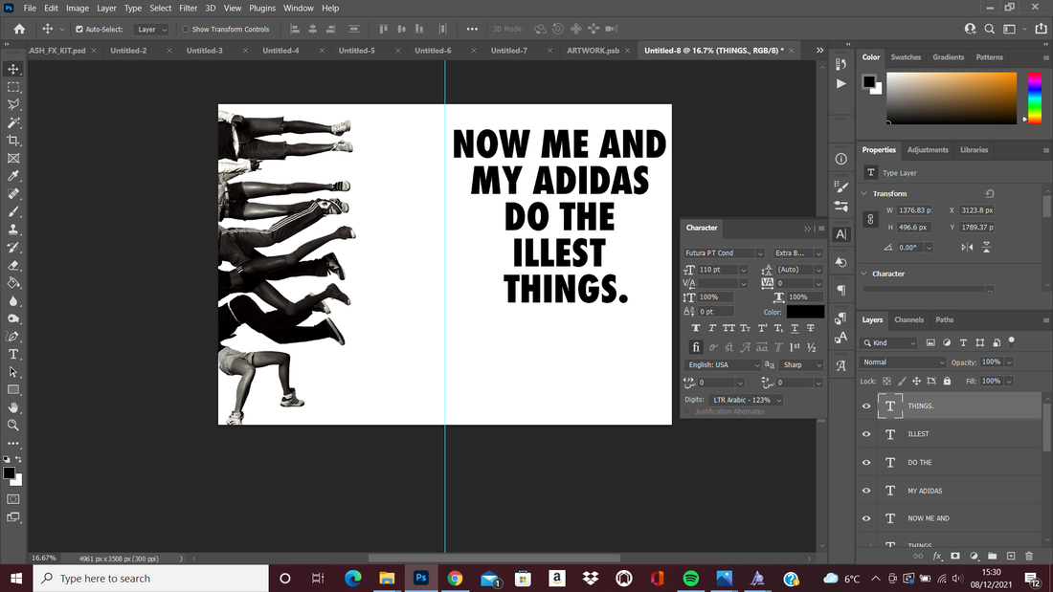This screenshot has height=592, width=1053.
Task: Collapse the Transform section in Properties
Action: click(x=864, y=193)
